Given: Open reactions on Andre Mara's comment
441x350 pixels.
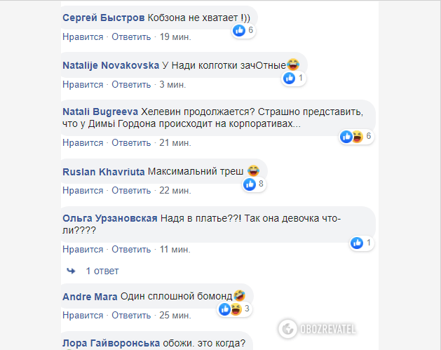Looking at the screenshot, I should (230, 309).
